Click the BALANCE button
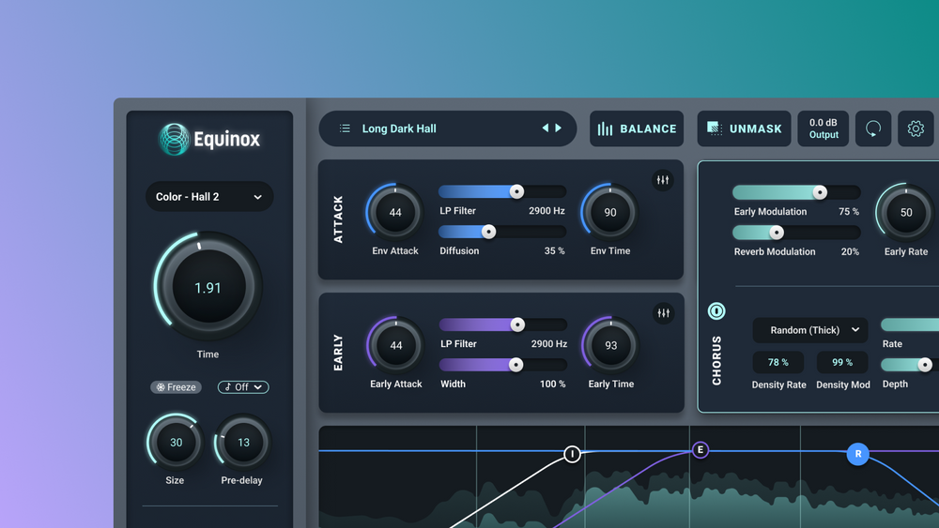The image size is (939, 528). [x=637, y=128]
